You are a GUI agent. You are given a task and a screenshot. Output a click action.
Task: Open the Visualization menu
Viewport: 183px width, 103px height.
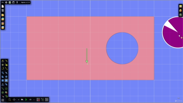[180, 15]
